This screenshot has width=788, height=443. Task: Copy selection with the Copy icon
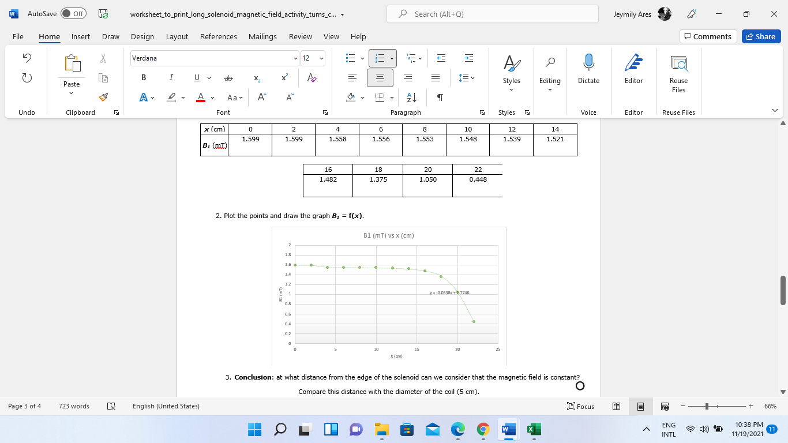103,77
